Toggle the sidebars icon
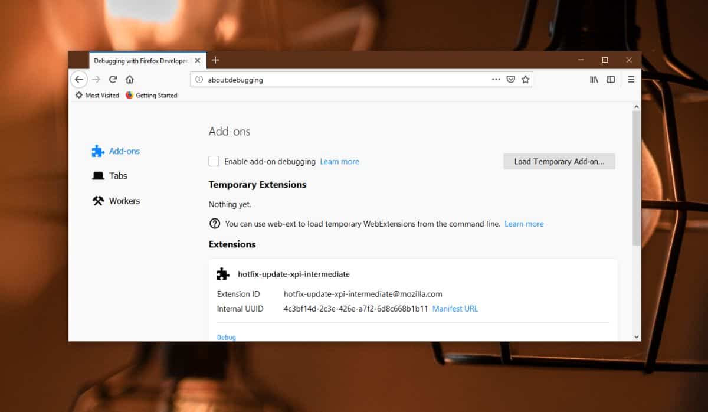This screenshot has height=412, width=708. (611, 79)
